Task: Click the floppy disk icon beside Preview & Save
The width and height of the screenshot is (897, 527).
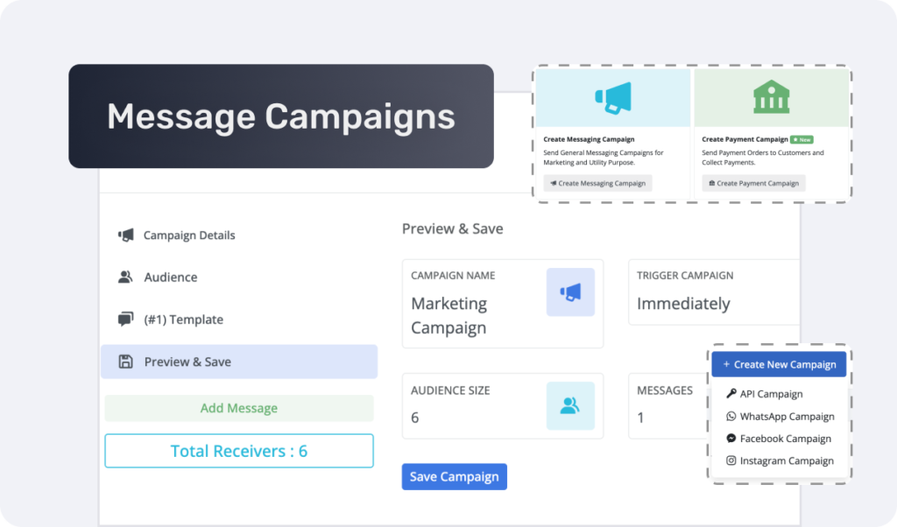Action: (x=126, y=362)
